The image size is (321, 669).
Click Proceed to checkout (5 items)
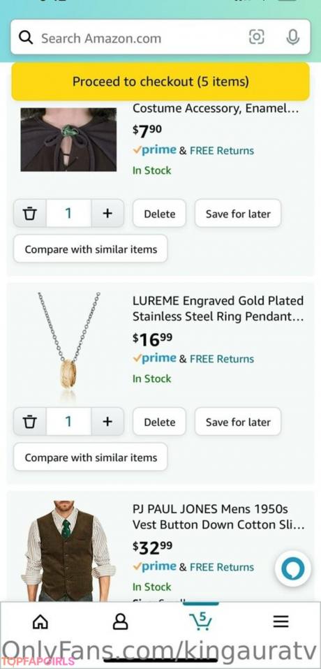click(160, 82)
